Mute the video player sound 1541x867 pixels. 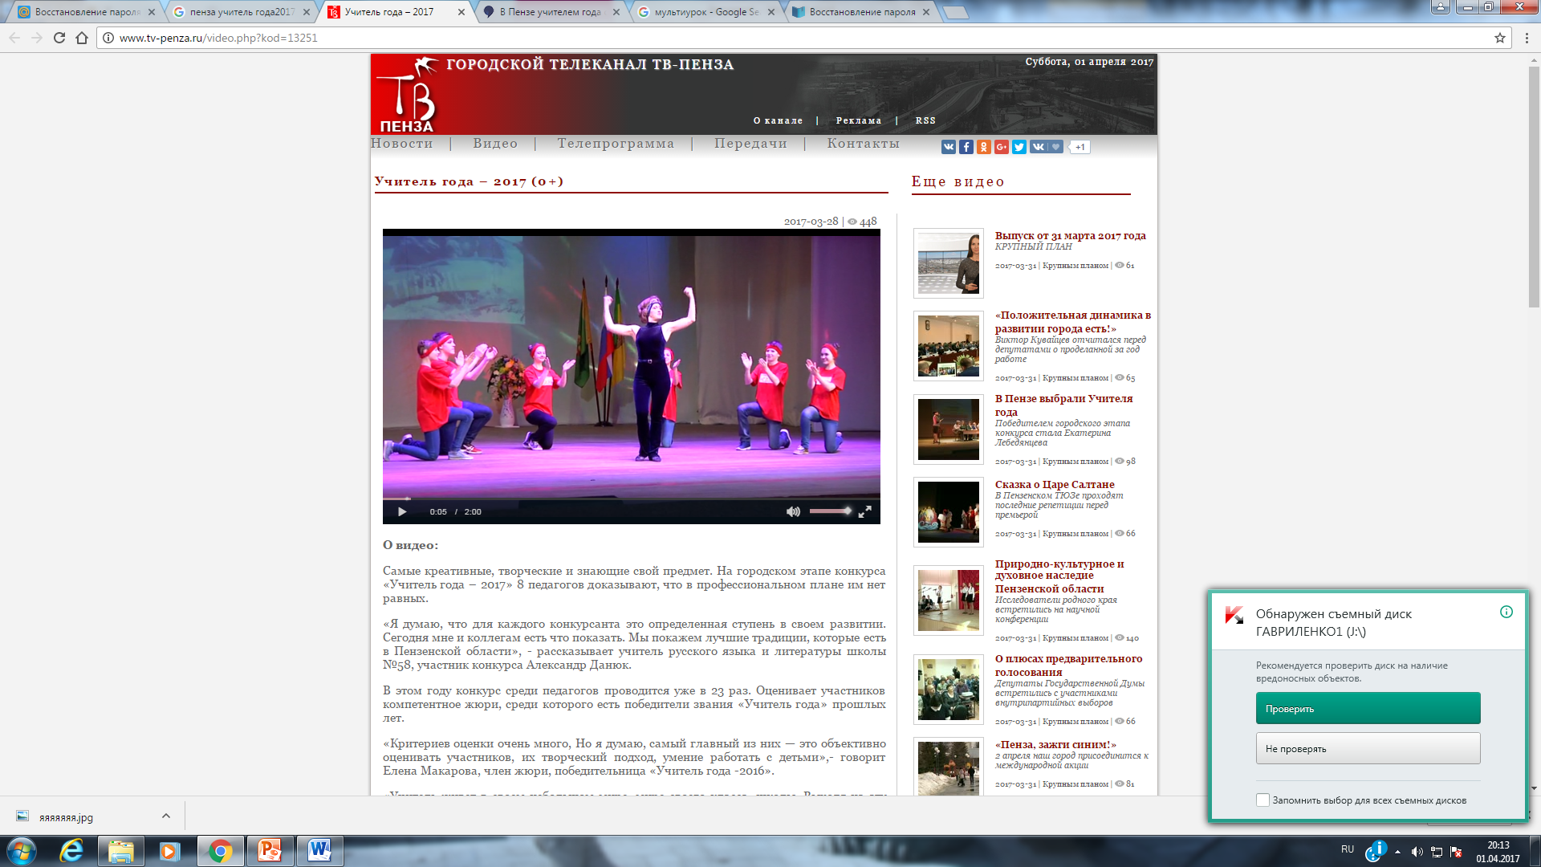pos(793,511)
